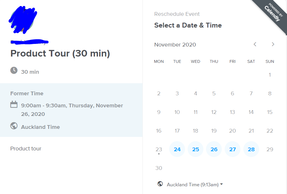Click the unavailable date November 30
Screen dimensions: 287x194
159,168
